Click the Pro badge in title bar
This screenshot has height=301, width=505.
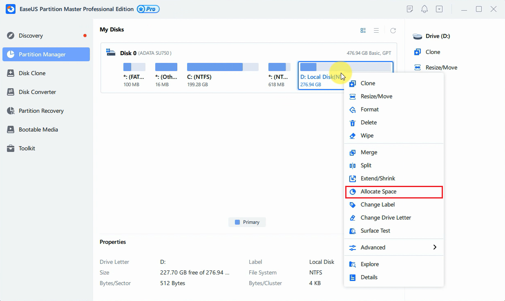coord(148,9)
